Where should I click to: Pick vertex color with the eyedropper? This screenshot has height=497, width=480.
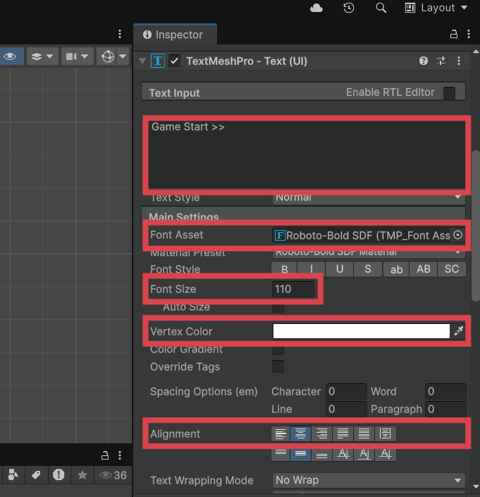point(459,331)
